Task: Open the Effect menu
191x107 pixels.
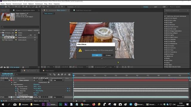Action: (31, 4)
